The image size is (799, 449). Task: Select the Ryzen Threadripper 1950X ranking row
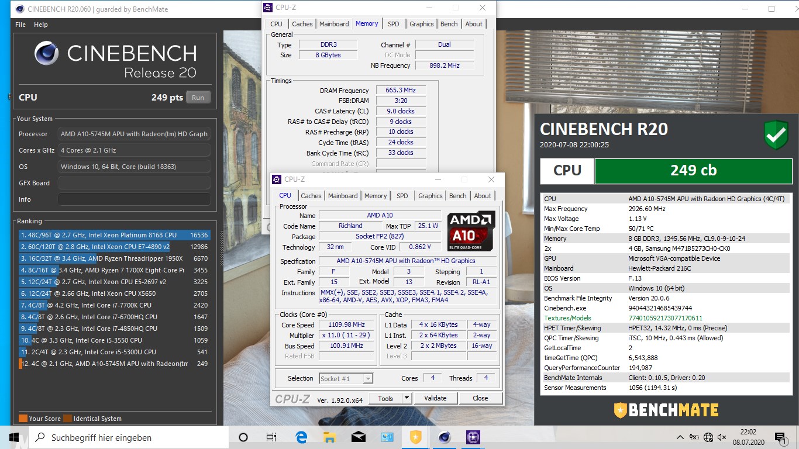(114, 258)
